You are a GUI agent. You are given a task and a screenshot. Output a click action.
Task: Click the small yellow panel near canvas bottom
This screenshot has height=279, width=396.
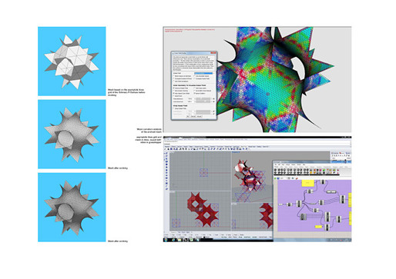click(318, 227)
